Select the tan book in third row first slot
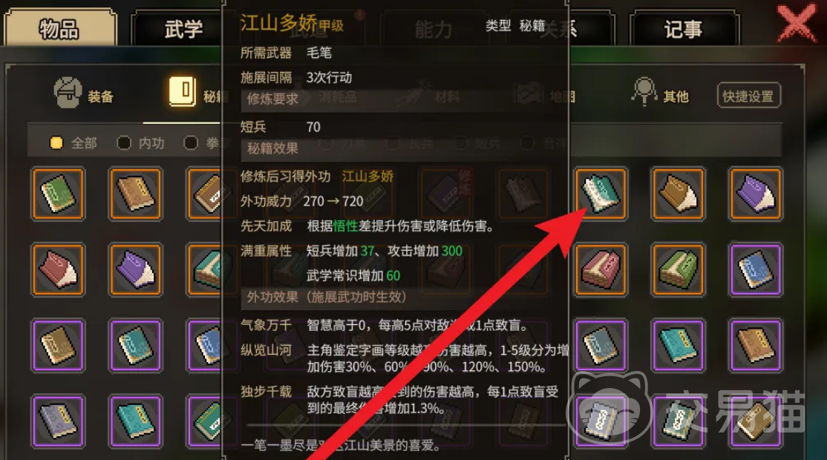The width and height of the screenshot is (827, 460). [x=58, y=345]
